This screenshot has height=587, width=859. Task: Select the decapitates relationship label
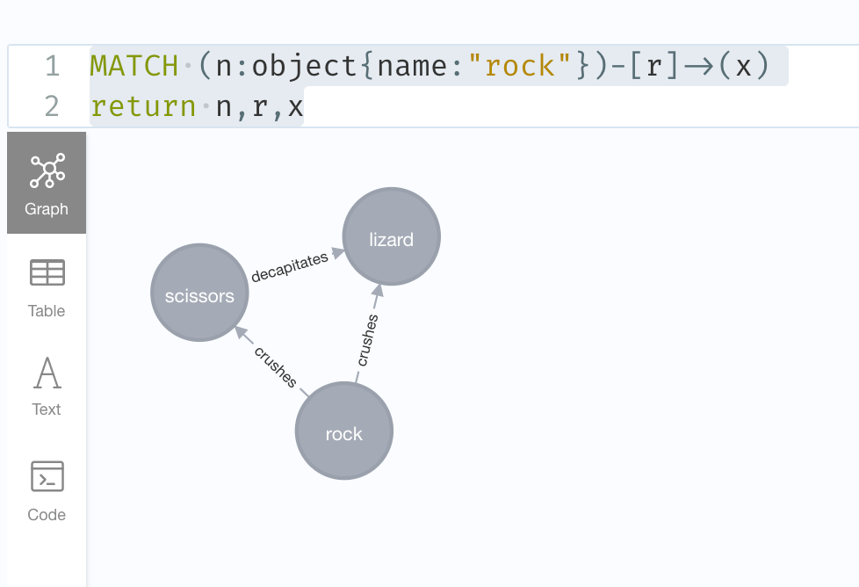click(x=289, y=267)
